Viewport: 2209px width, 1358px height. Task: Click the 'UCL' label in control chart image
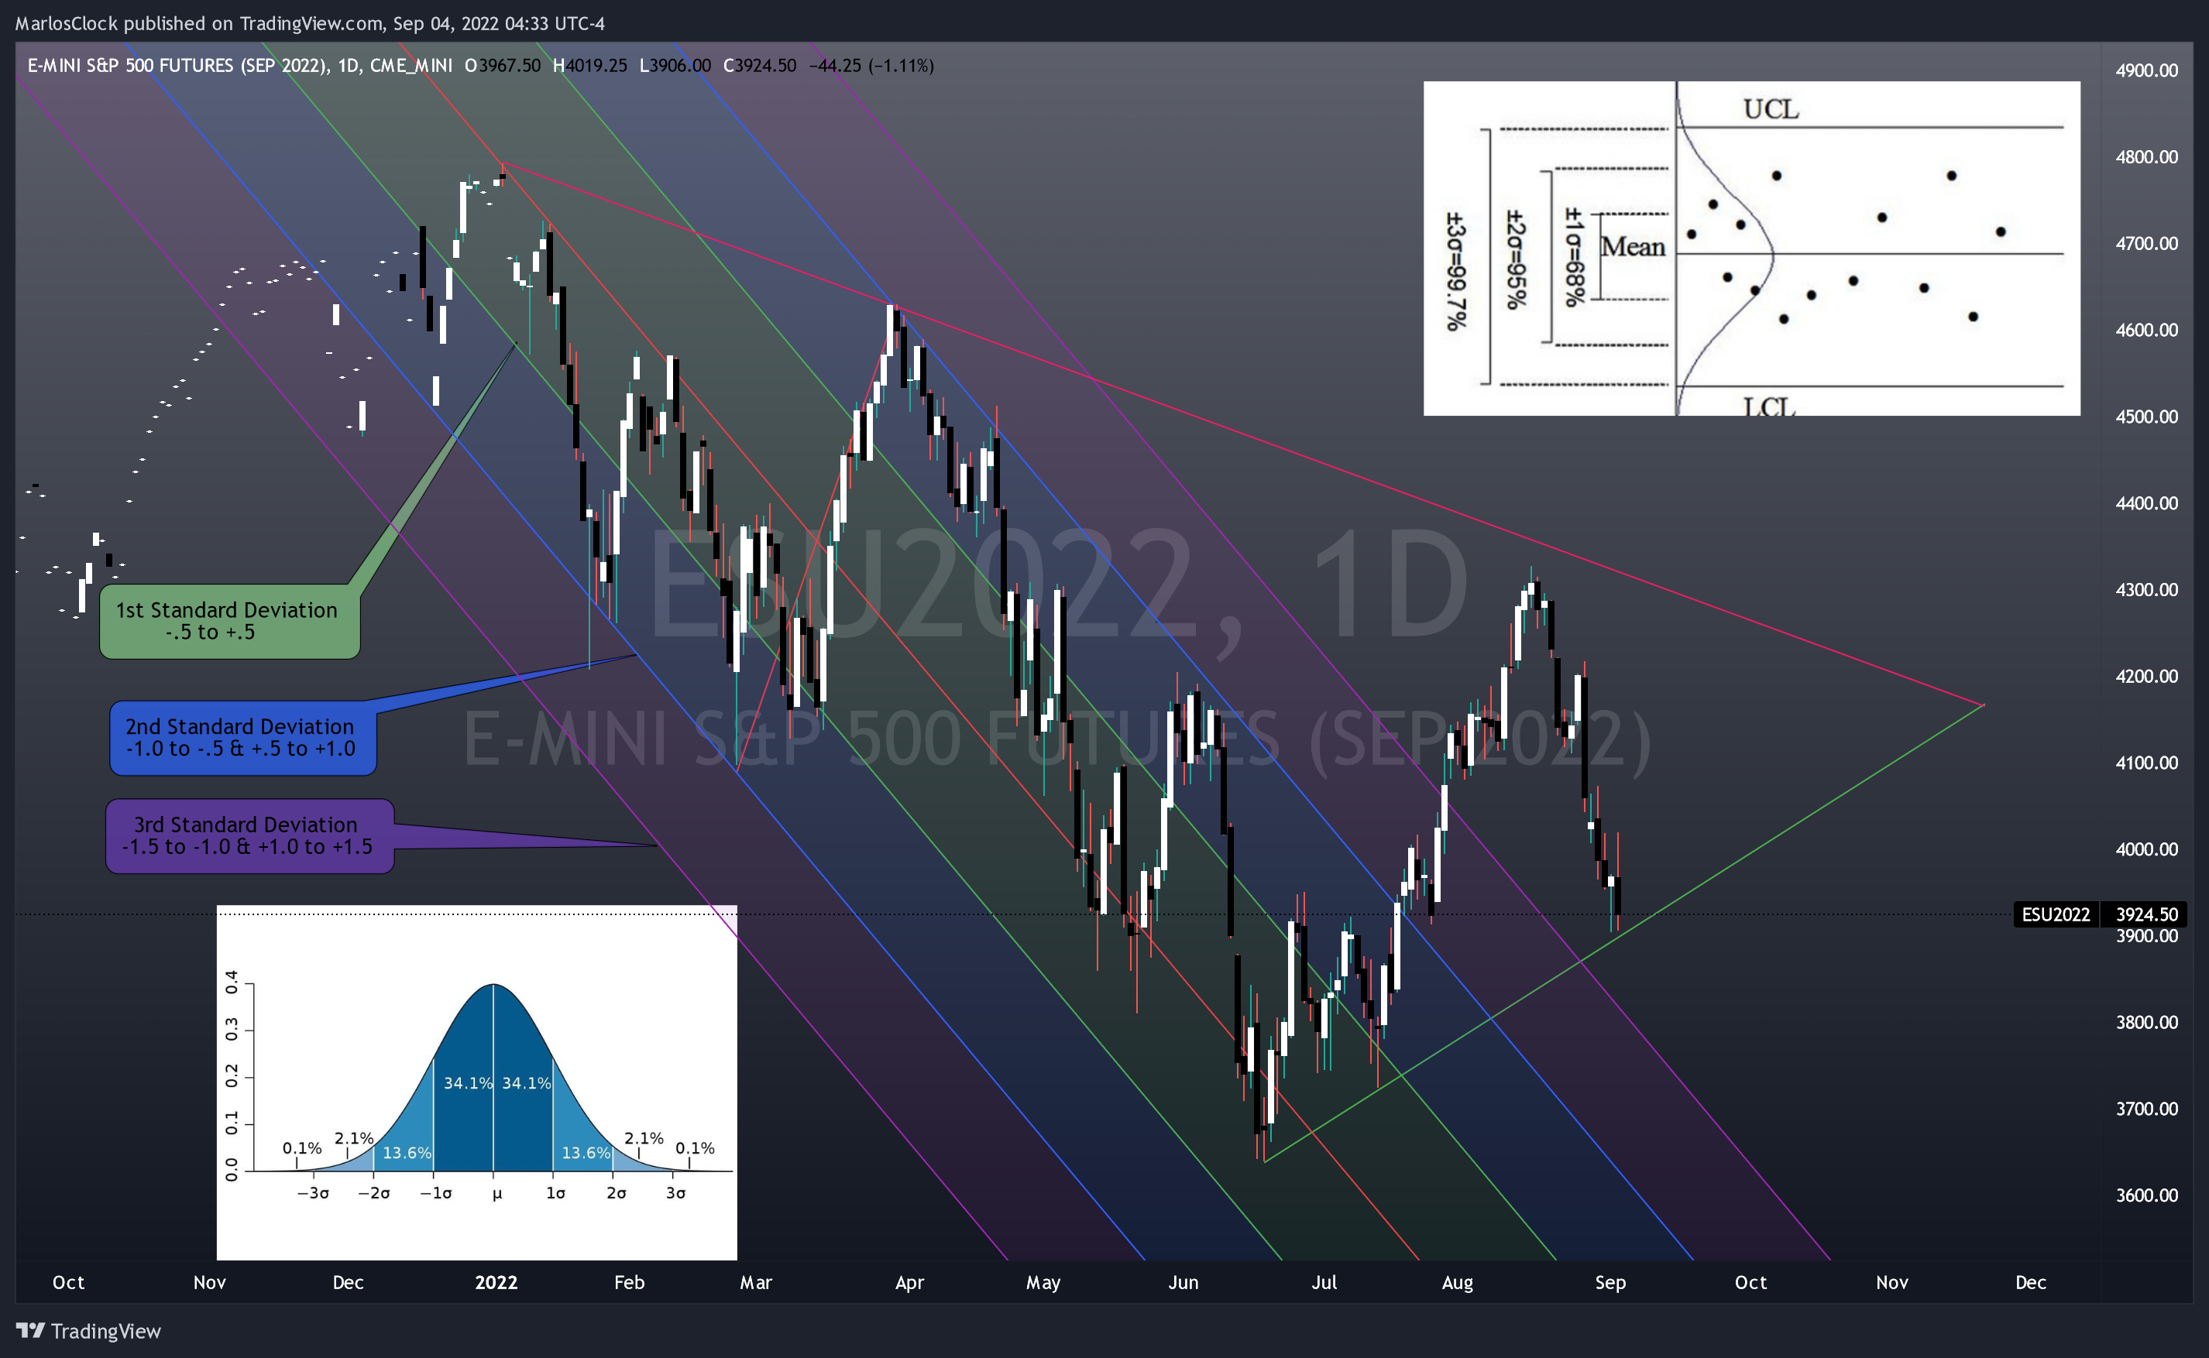(x=1771, y=110)
